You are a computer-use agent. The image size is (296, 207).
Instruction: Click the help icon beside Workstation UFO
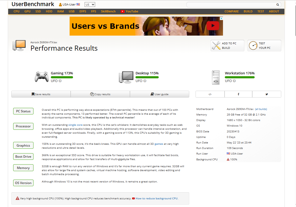pos(234,81)
